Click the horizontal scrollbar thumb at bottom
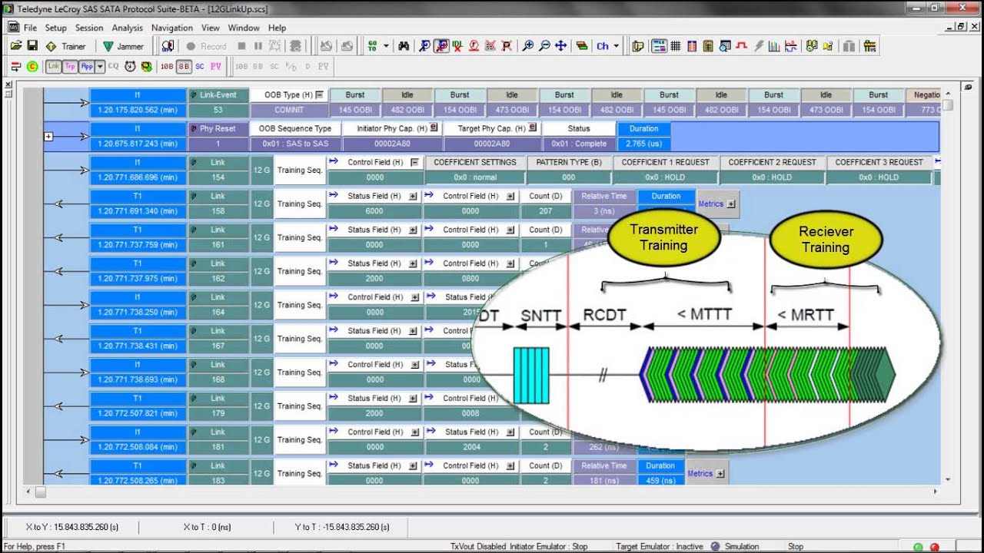Screen dimensions: 984x553 point(41,492)
